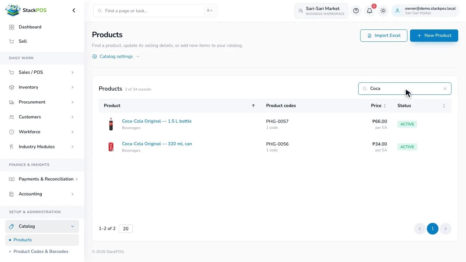Click the StackPOS logo icon
Viewport: 466px width, 262px height.
tap(13, 10)
